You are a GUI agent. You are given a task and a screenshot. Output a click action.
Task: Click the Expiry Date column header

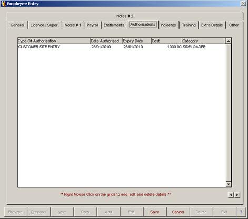coord(137,41)
